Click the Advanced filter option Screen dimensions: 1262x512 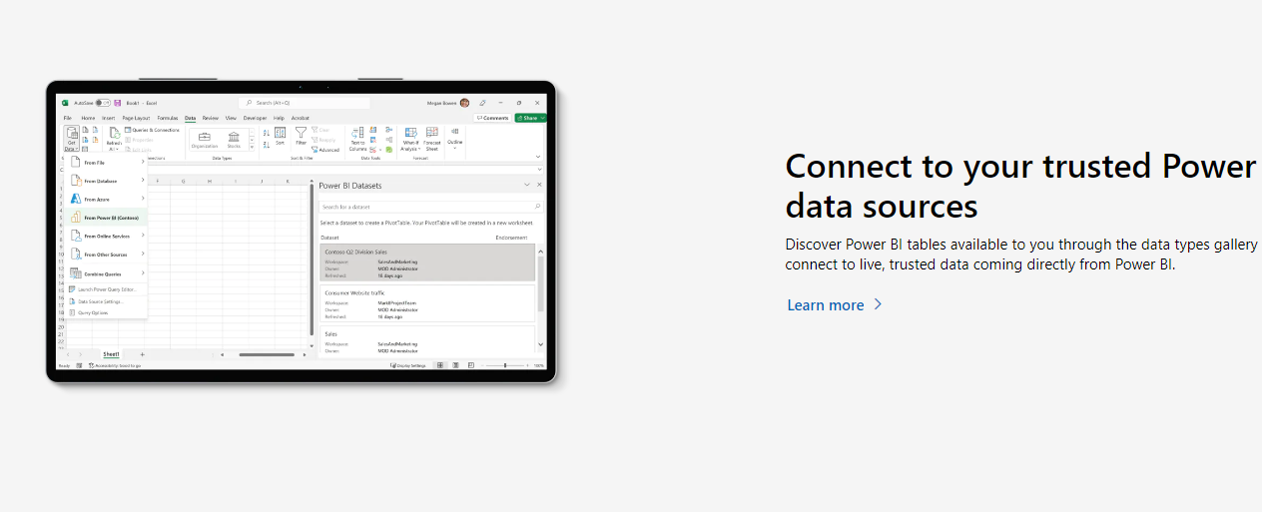tap(325, 150)
